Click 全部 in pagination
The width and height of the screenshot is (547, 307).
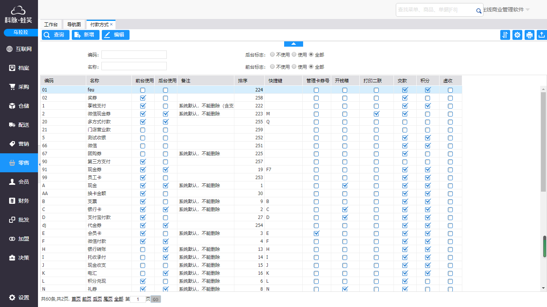click(x=119, y=299)
